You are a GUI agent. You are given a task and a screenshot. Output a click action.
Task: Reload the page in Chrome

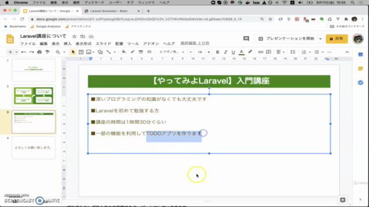click(22, 19)
